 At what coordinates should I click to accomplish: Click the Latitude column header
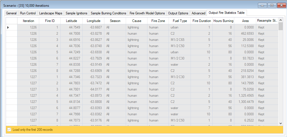(72, 21)
